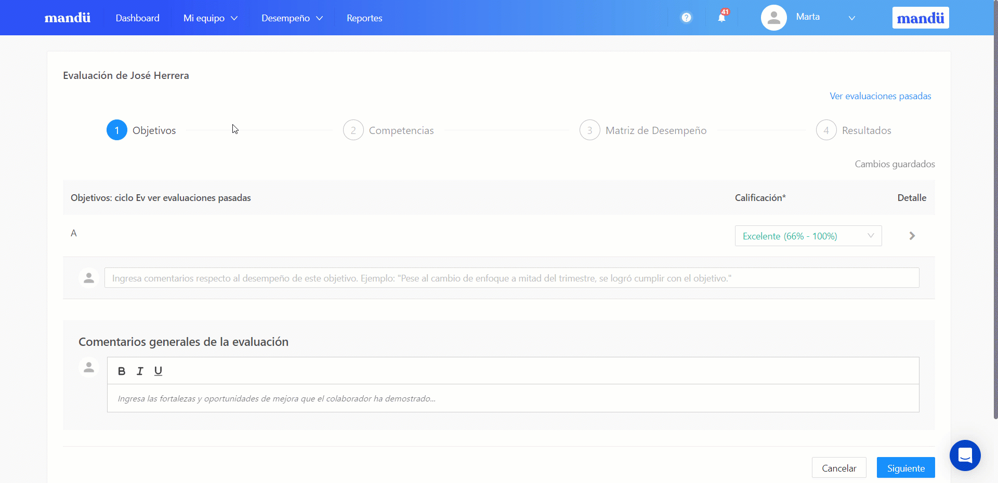Click the Detalle column header

point(912,198)
